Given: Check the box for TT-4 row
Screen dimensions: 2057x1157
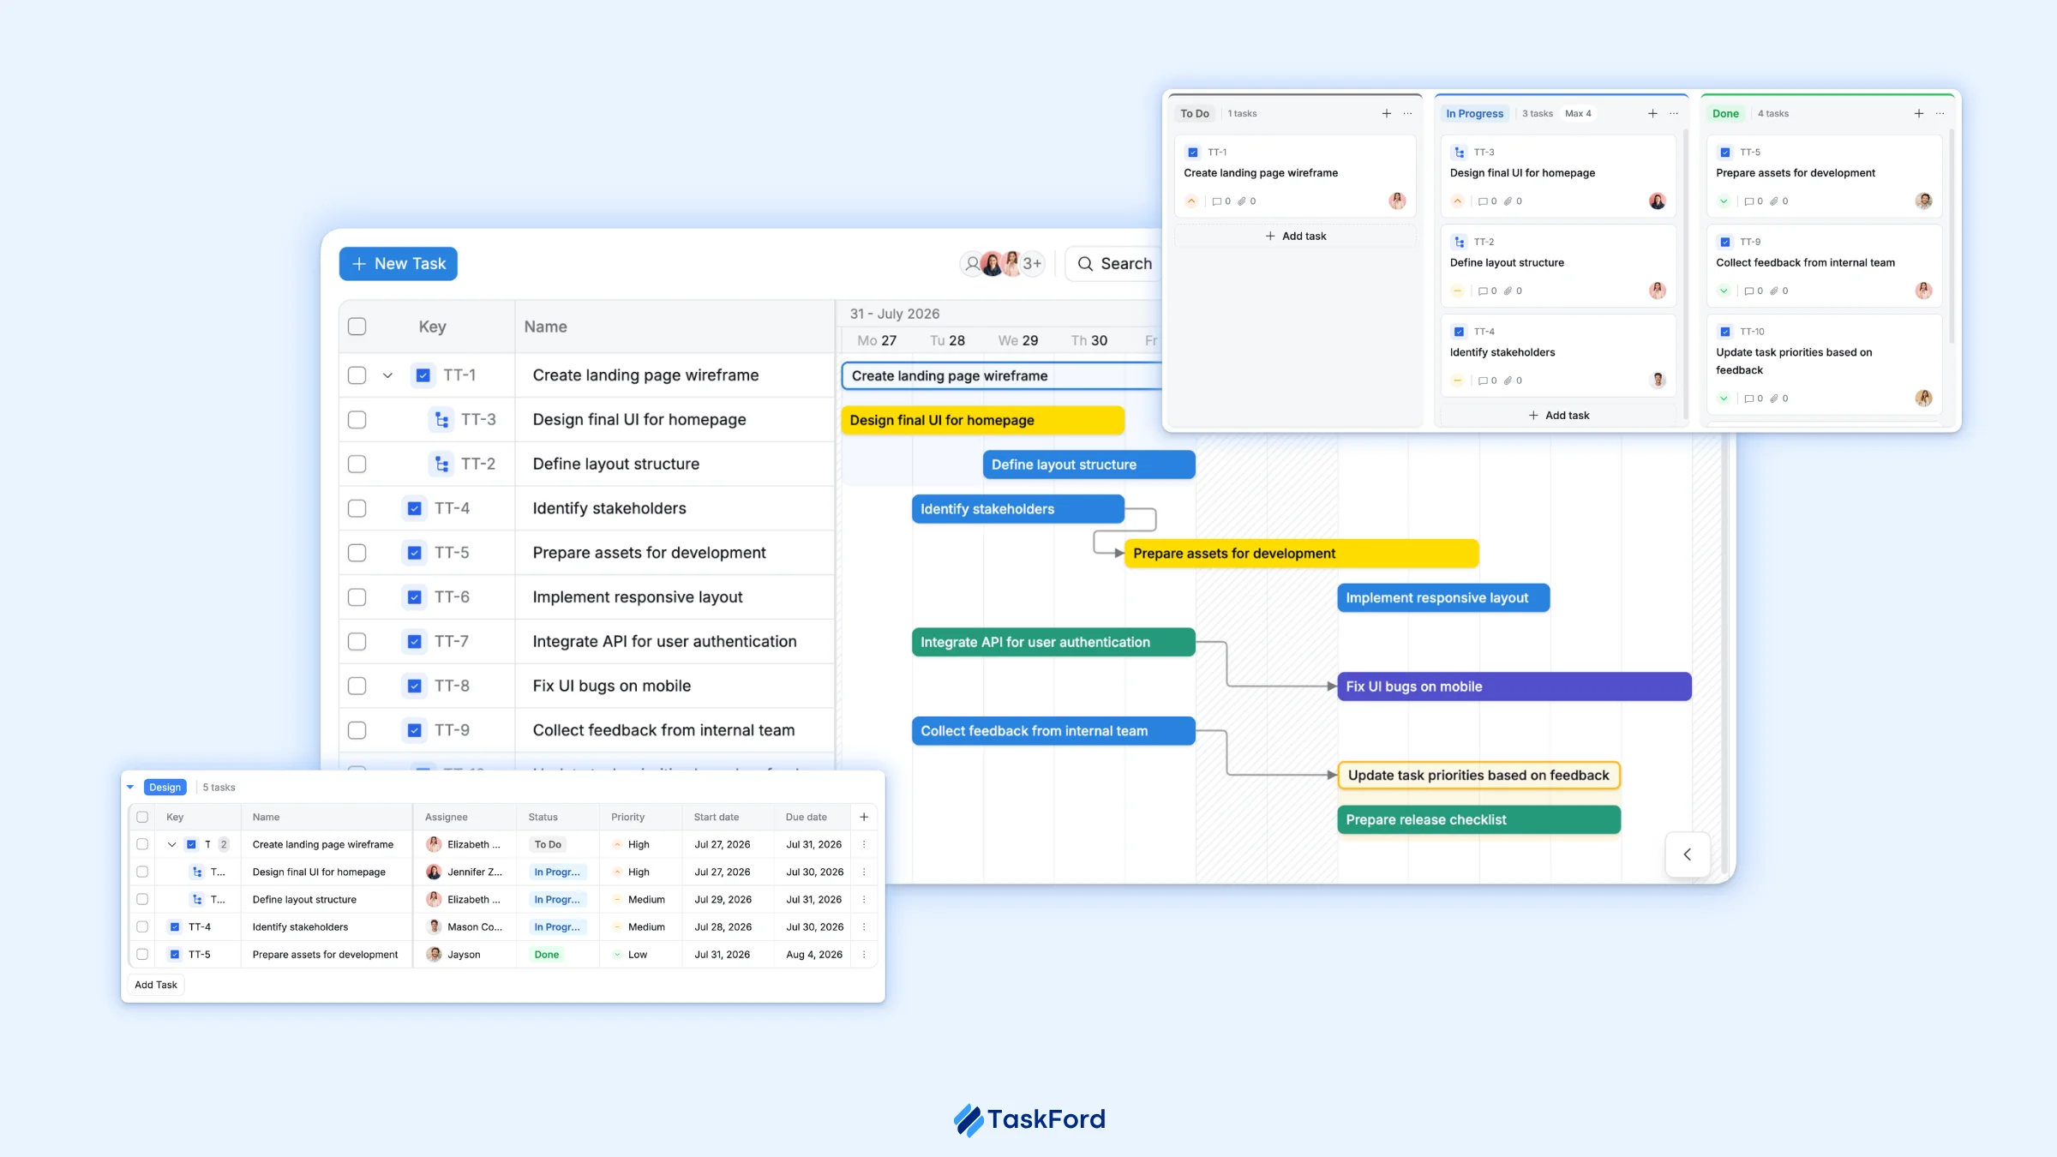Looking at the screenshot, I should coord(357,508).
